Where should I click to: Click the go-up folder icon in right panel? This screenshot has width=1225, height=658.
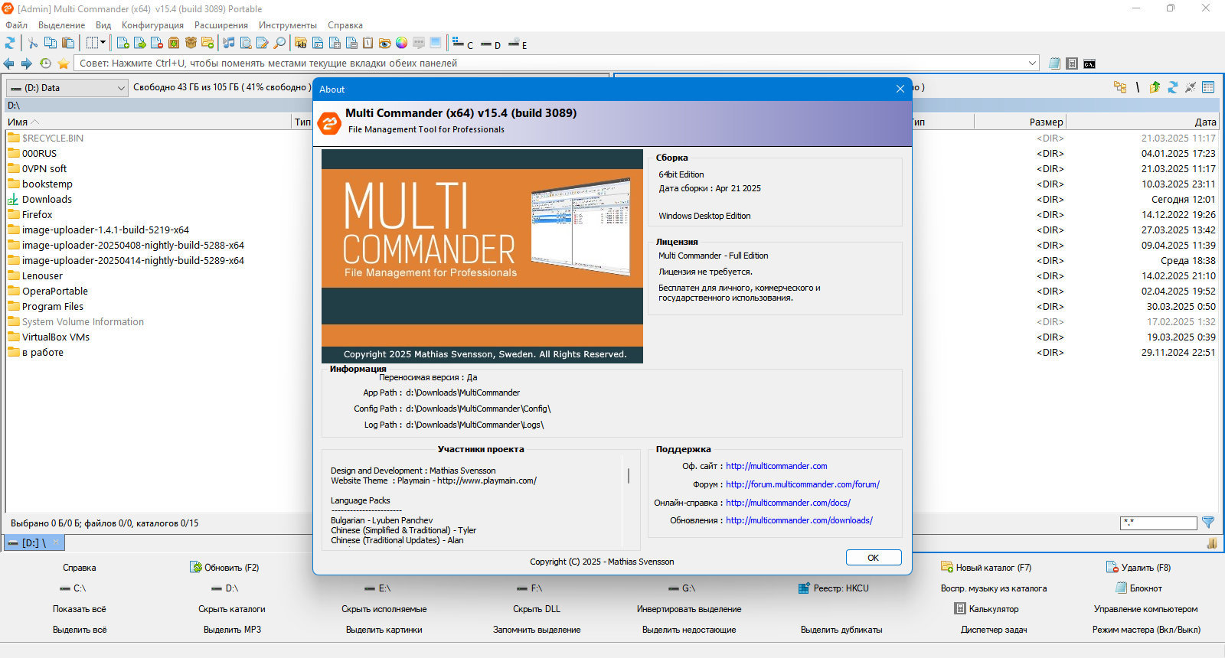click(x=1155, y=87)
